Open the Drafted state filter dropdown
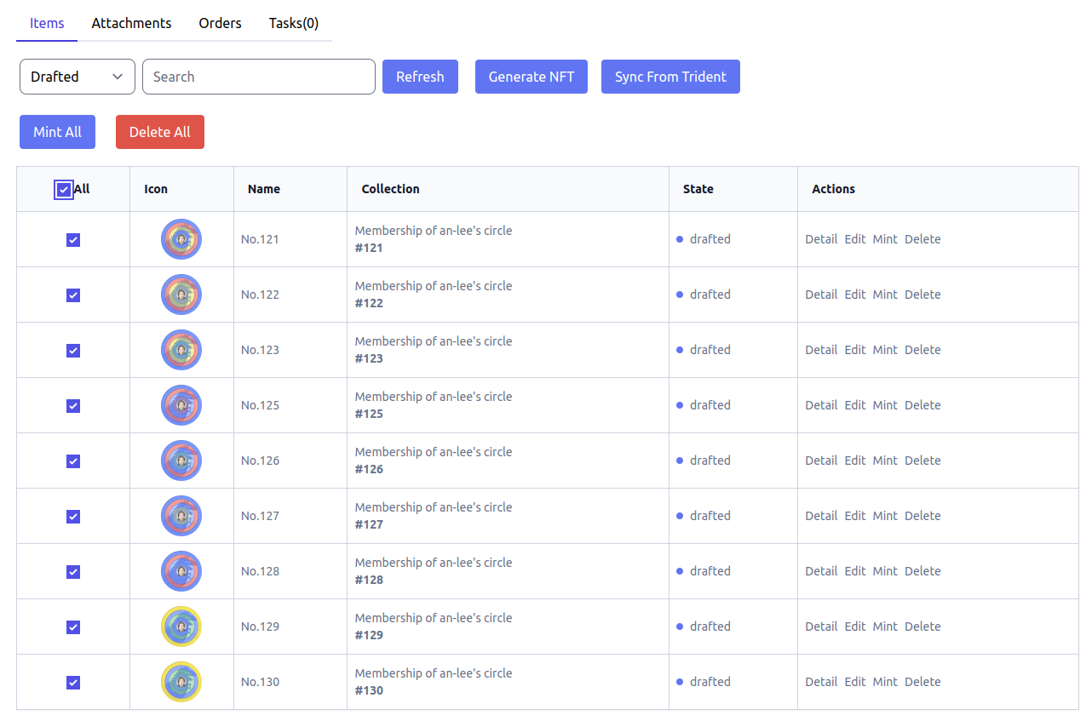This screenshot has height=721, width=1086. (78, 77)
